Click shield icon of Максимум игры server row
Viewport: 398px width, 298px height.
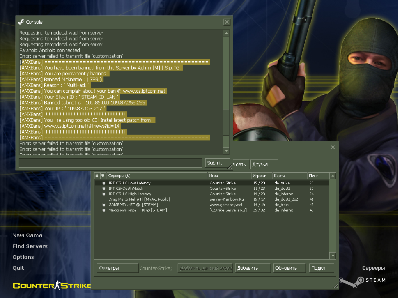[x=104, y=210]
